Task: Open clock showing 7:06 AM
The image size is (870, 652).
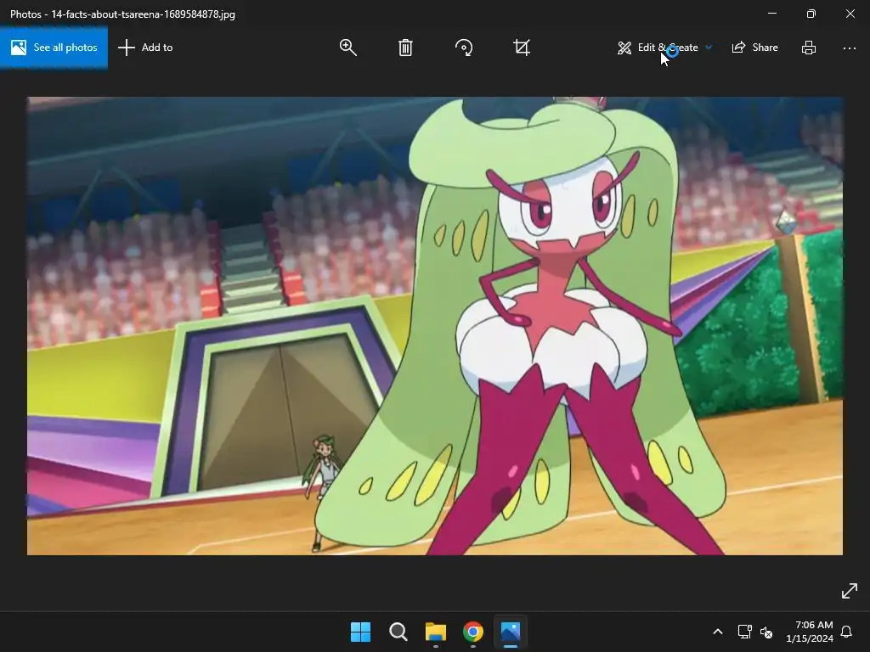Action: (810, 632)
